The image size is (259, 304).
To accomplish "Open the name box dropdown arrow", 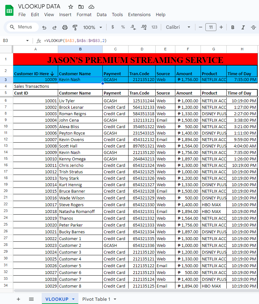I will tap(27, 41).
